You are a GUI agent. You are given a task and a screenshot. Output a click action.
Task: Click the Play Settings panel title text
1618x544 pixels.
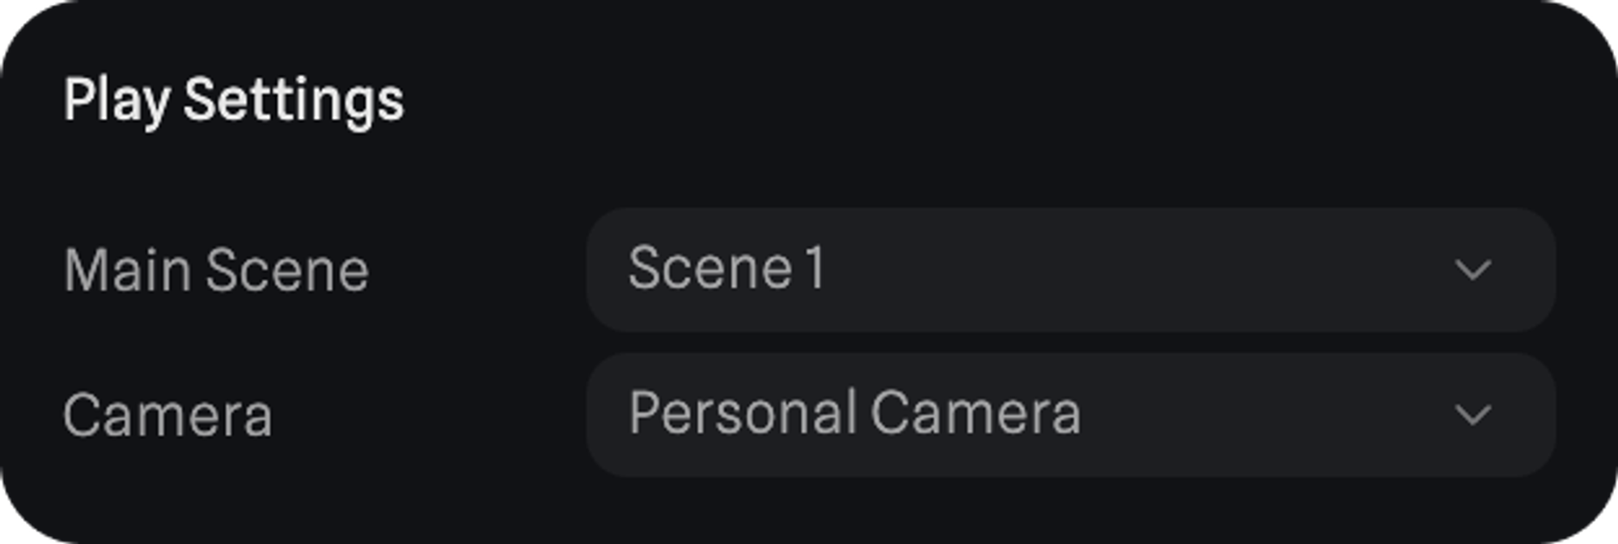pos(233,100)
